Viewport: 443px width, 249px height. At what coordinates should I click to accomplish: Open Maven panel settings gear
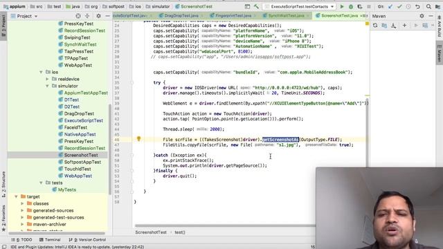[422, 16]
